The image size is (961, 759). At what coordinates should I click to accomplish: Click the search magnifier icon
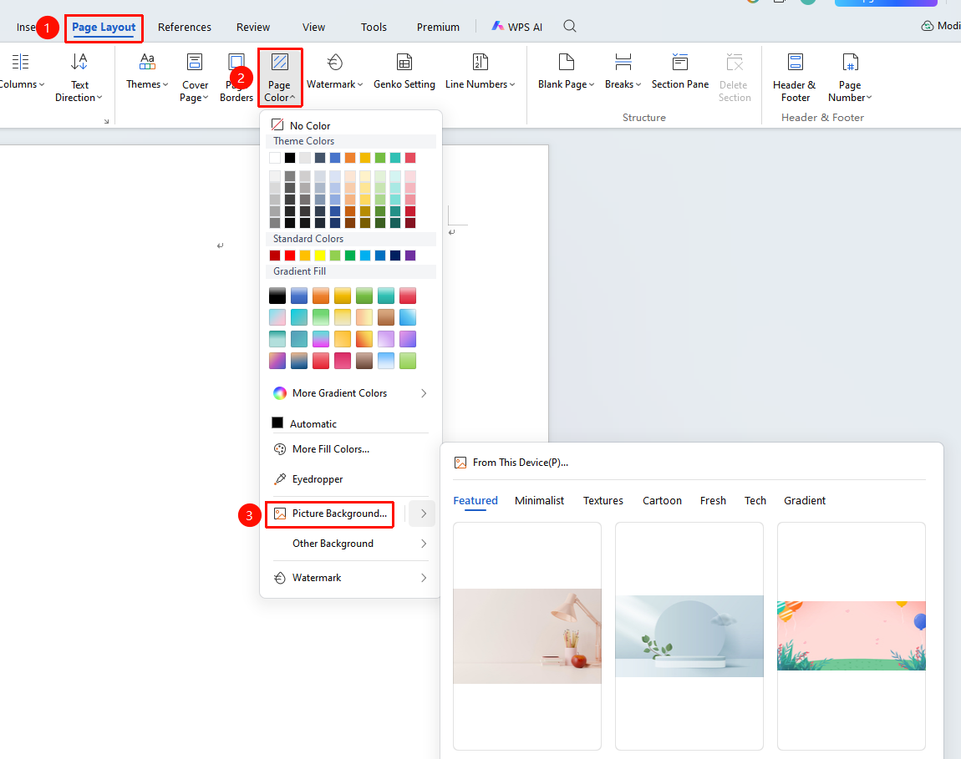coord(570,27)
